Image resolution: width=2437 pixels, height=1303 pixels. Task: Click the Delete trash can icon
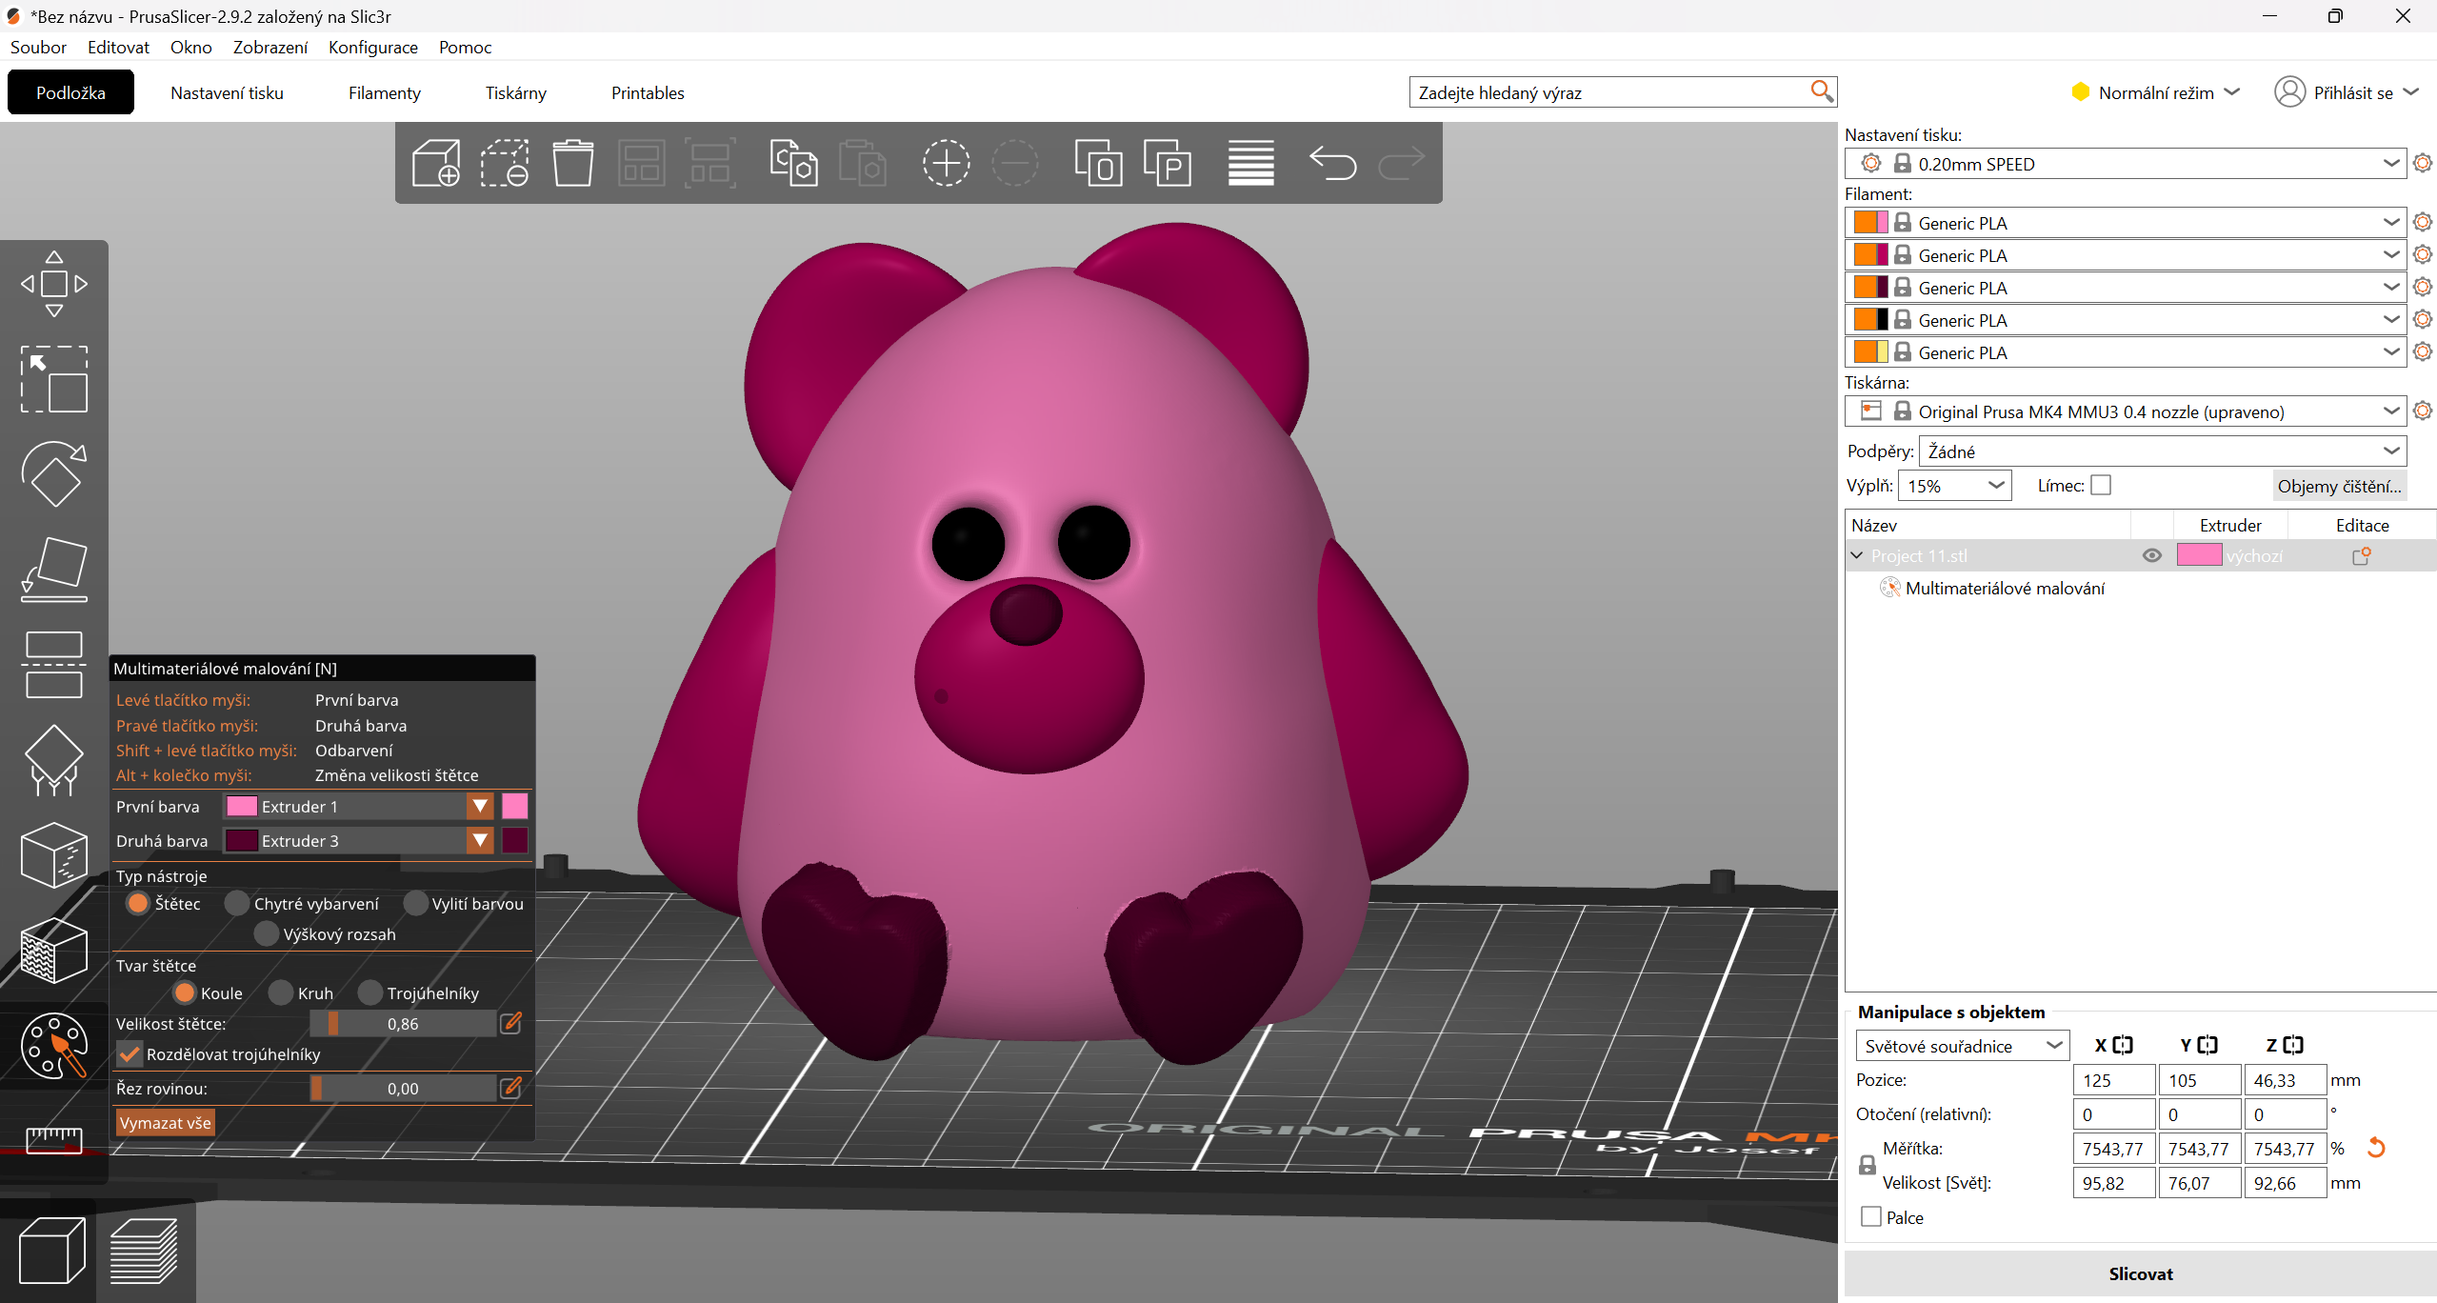[573, 163]
